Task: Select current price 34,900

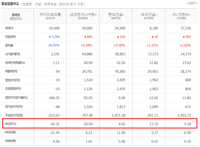Action: (x=120, y=28)
